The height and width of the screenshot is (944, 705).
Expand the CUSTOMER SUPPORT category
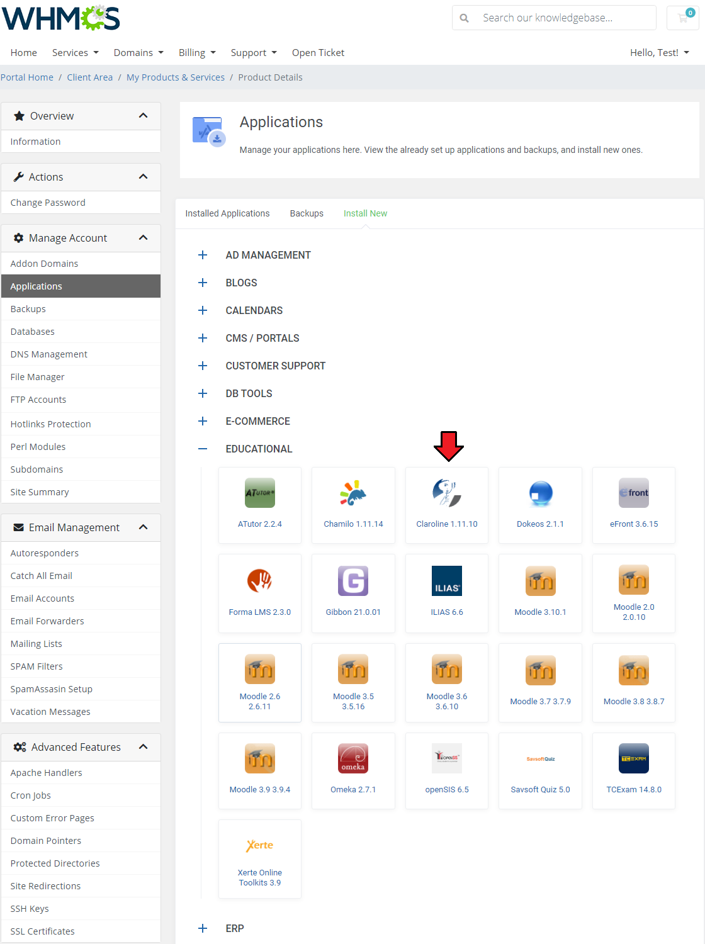(203, 366)
